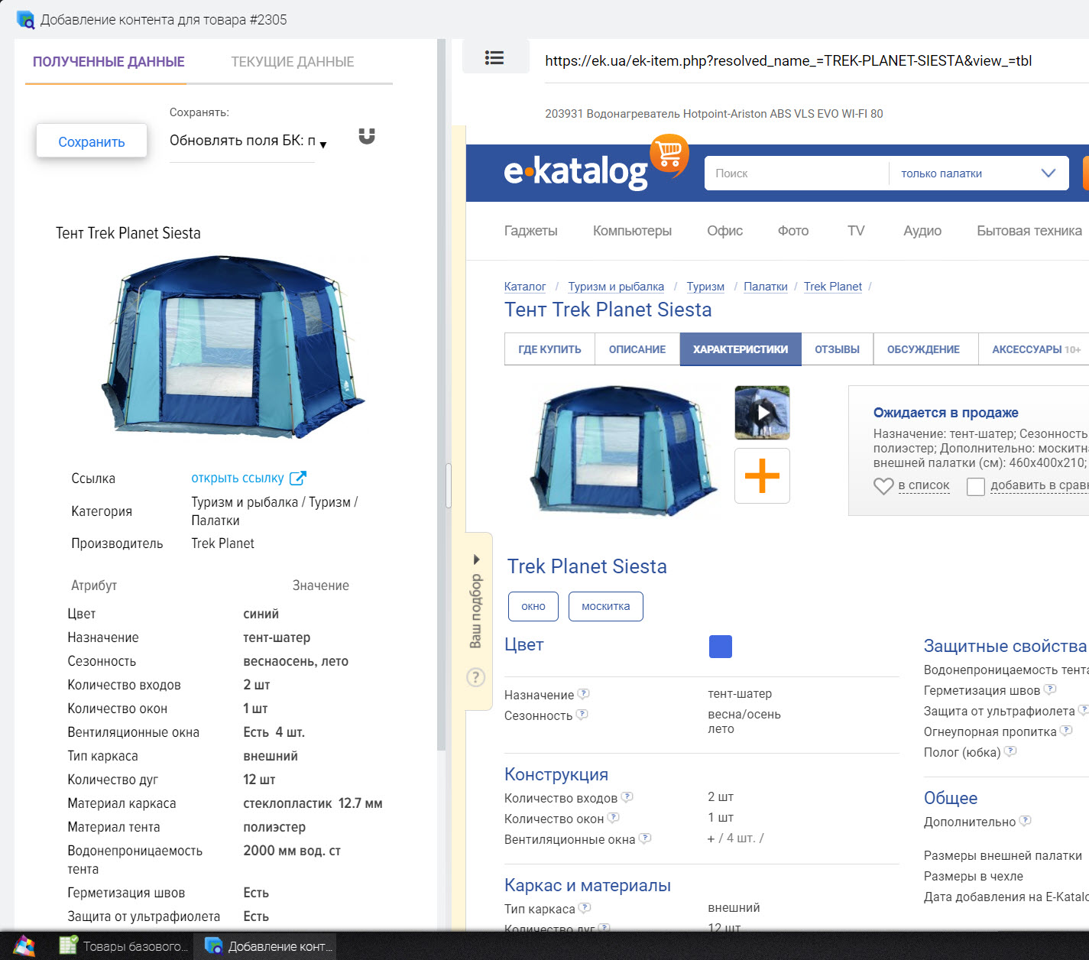Click the Trek Planet breadcrumb link
Viewport: 1089px width, 960px height.
coord(833,287)
